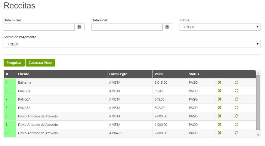Viewport: 265px width, 146px height.
Task: Click refresh icon on the 543,00 row
Action: pos(237,99)
